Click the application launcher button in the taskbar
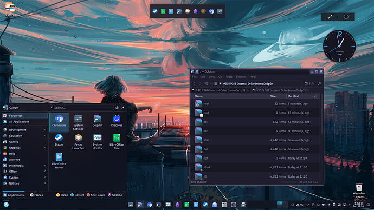 [6, 204]
